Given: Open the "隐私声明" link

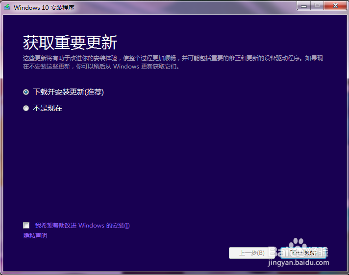Looking at the screenshot, I should click(x=35, y=236).
